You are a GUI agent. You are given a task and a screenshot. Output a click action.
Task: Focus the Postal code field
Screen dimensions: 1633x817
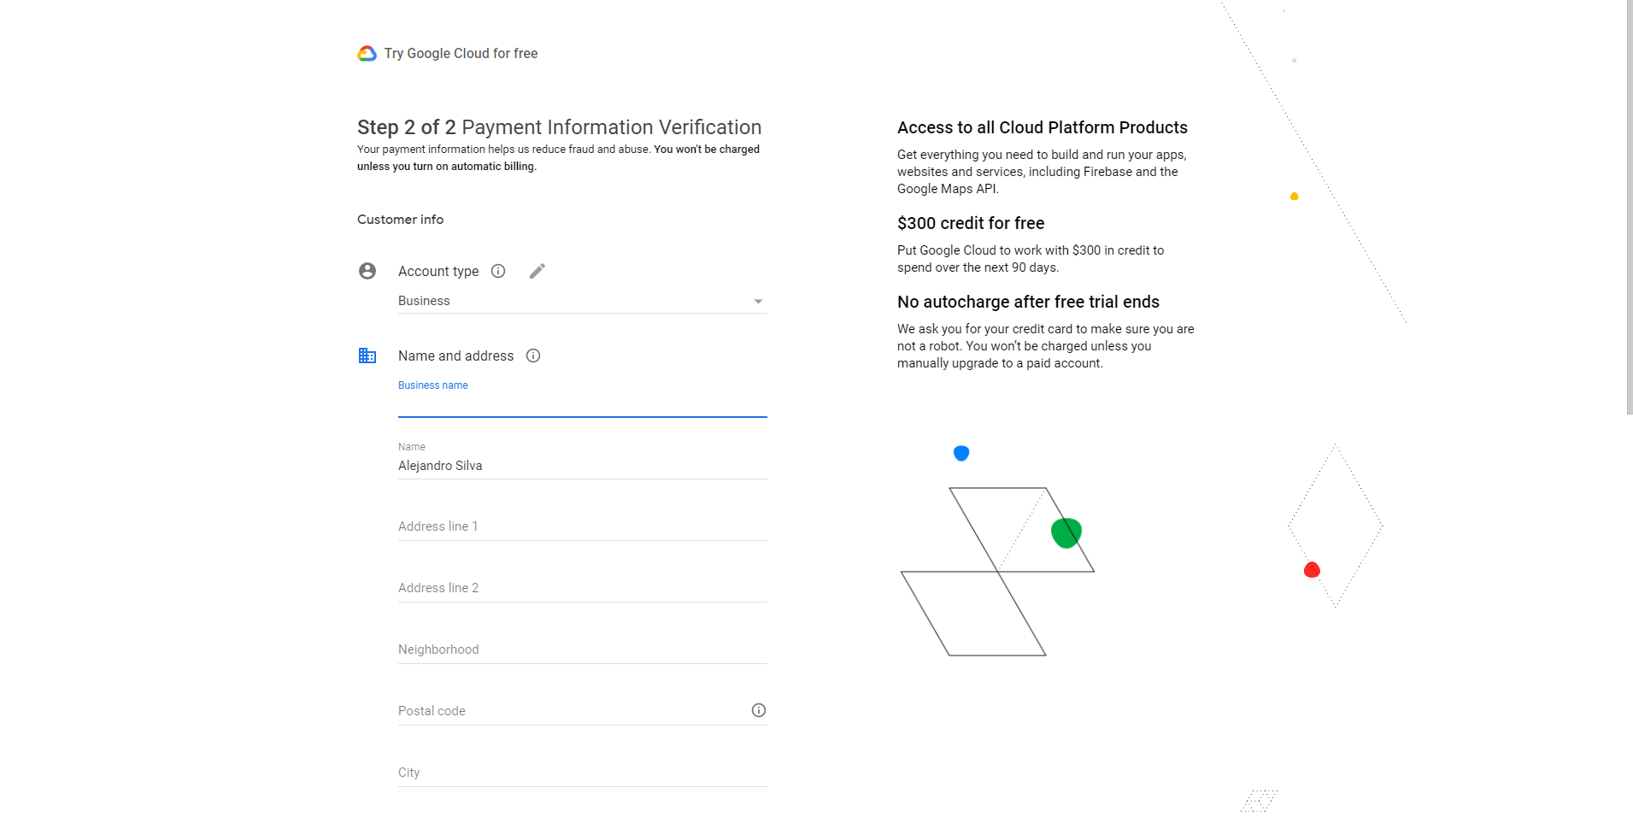tap(568, 711)
